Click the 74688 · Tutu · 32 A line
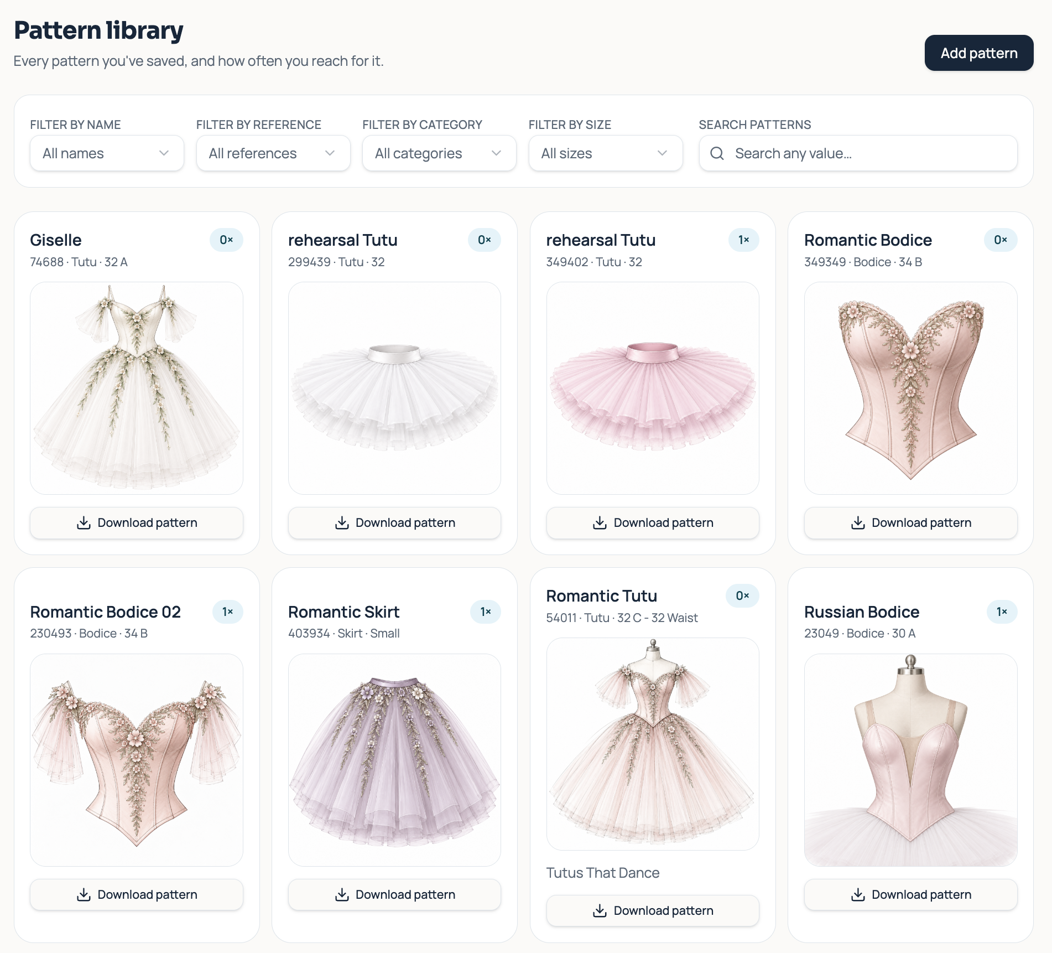 point(79,262)
